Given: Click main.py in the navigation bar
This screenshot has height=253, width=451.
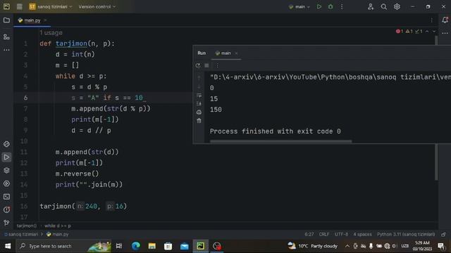Looking at the screenshot, I should click(x=57, y=234).
